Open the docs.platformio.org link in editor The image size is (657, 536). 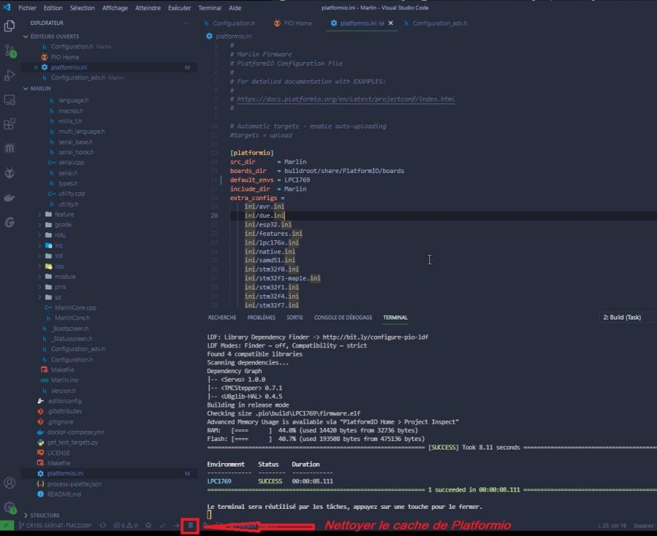tap(346, 99)
